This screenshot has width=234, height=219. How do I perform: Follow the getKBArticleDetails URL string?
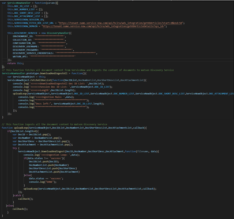click(x=104, y=26)
